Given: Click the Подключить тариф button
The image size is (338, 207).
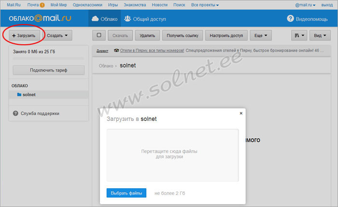Looking at the screenshot, I should coord(48,70).
